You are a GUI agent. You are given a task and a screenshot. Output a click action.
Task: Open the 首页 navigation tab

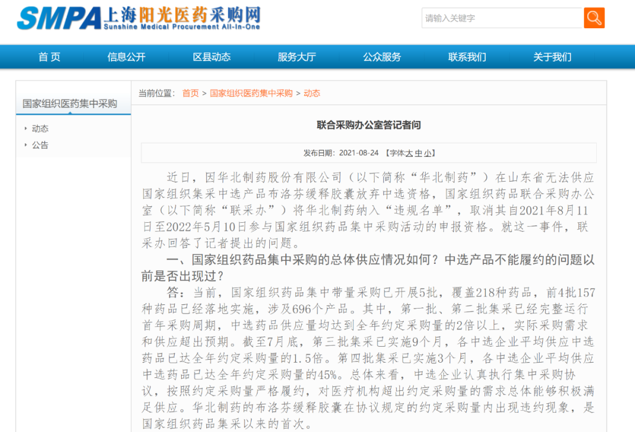tap(49, 57)
